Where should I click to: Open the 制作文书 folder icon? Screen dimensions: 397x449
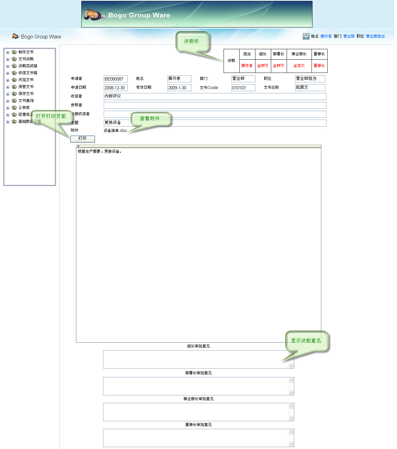click(x=14, y=52)
